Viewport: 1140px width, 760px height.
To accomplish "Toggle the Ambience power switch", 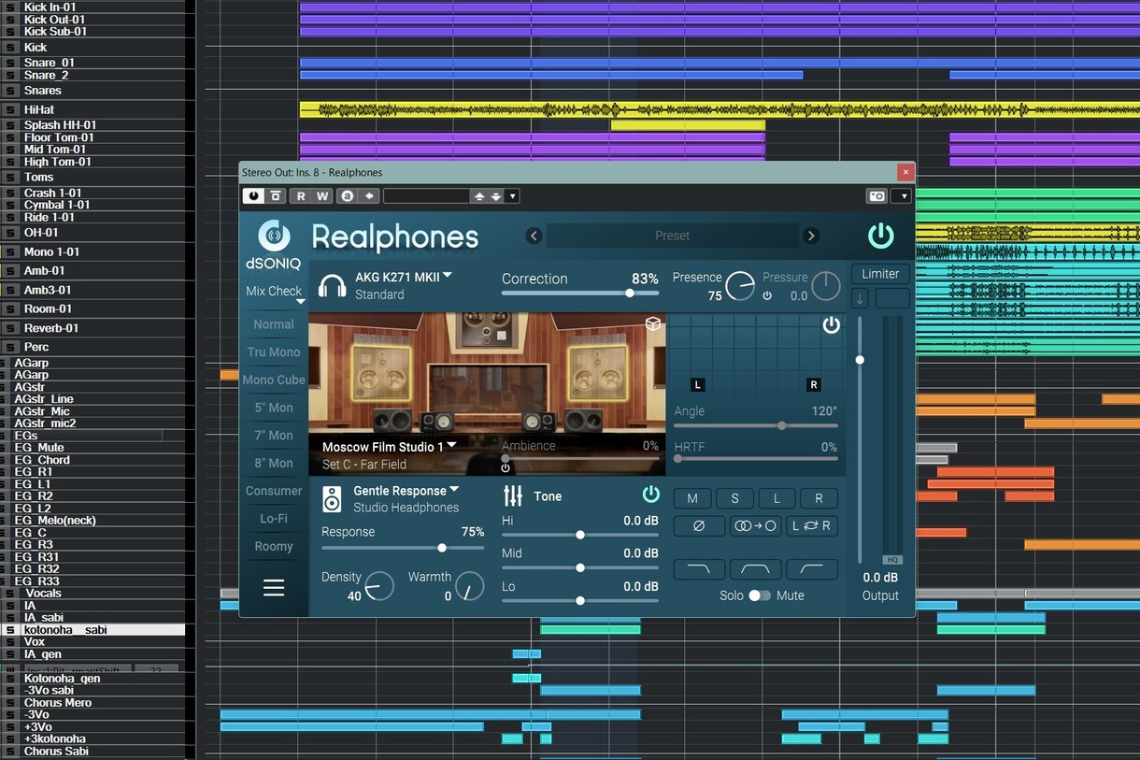I will click(506, 468).
